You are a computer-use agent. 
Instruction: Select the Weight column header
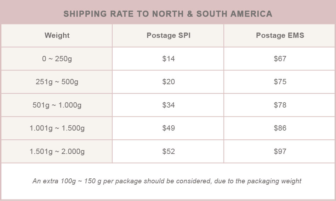57,35
